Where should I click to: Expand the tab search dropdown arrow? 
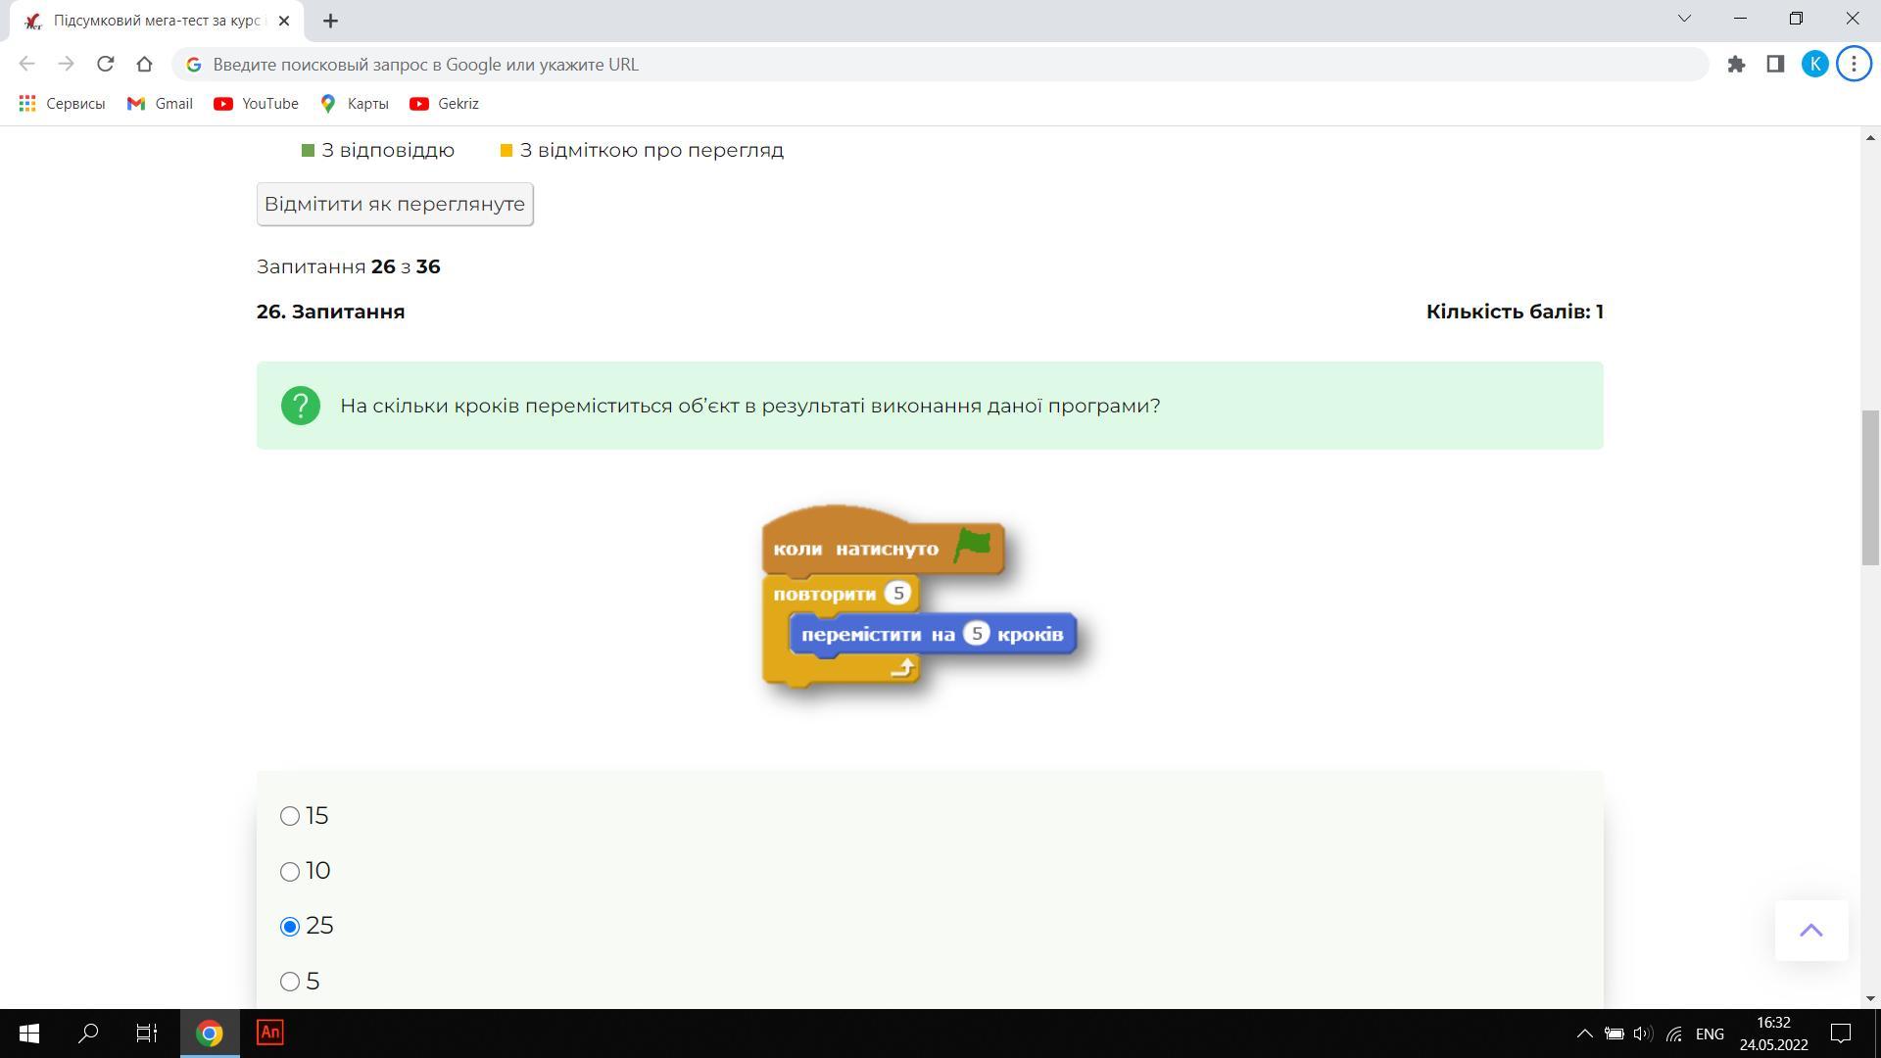pyautogui.click(x=1684, y=19)
